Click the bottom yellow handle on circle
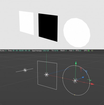 75,95
